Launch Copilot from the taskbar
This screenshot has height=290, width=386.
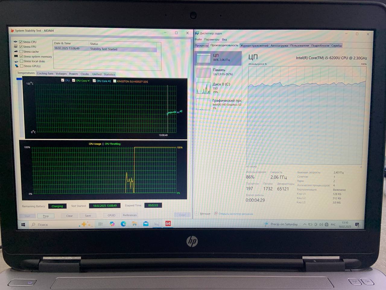(112, 224)
